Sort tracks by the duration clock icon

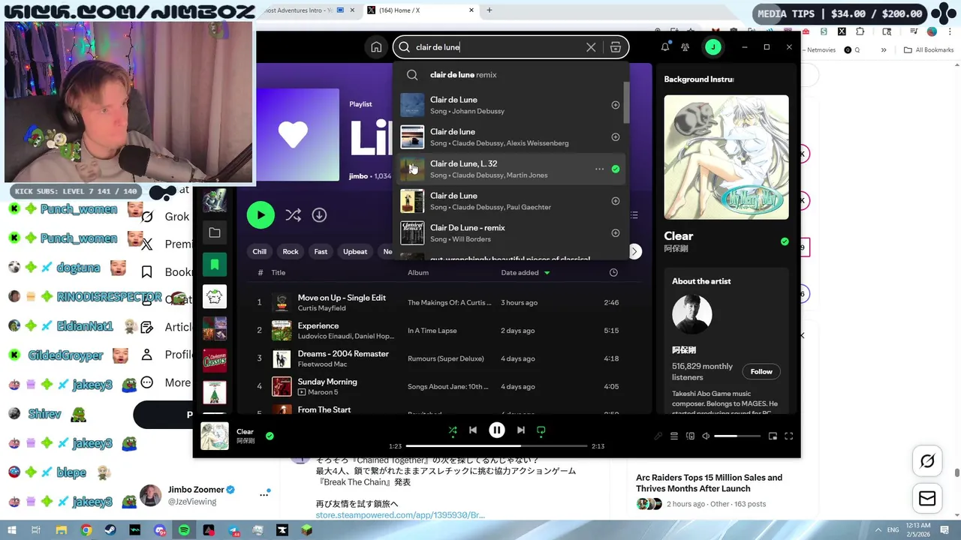click(x=613, y=273)
